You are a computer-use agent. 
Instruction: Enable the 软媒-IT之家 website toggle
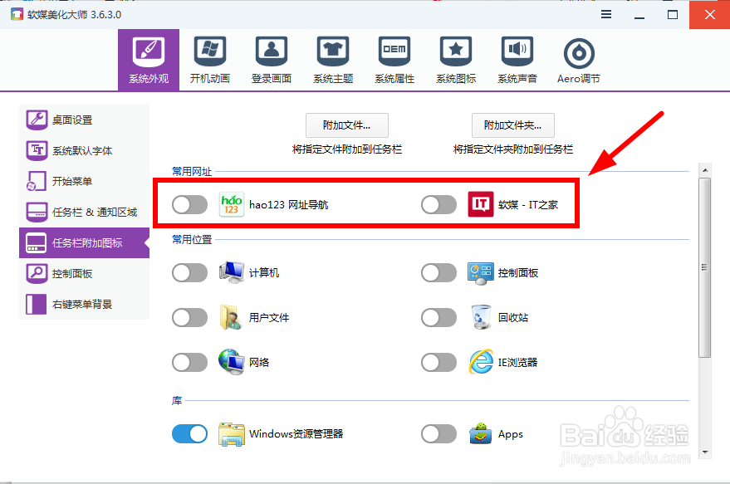coord(439,204)
